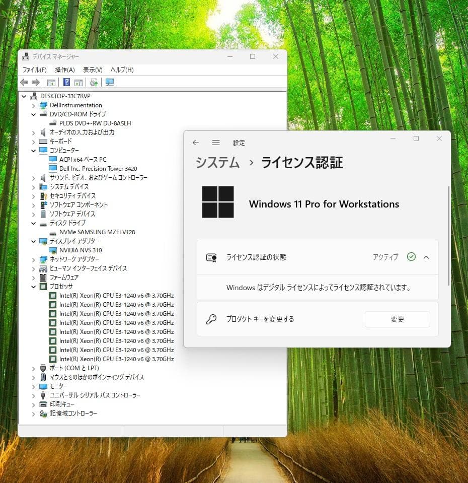Open the 表示 menu in Device Manager
This screenshot has height=483, width=468.
point(93,70)
